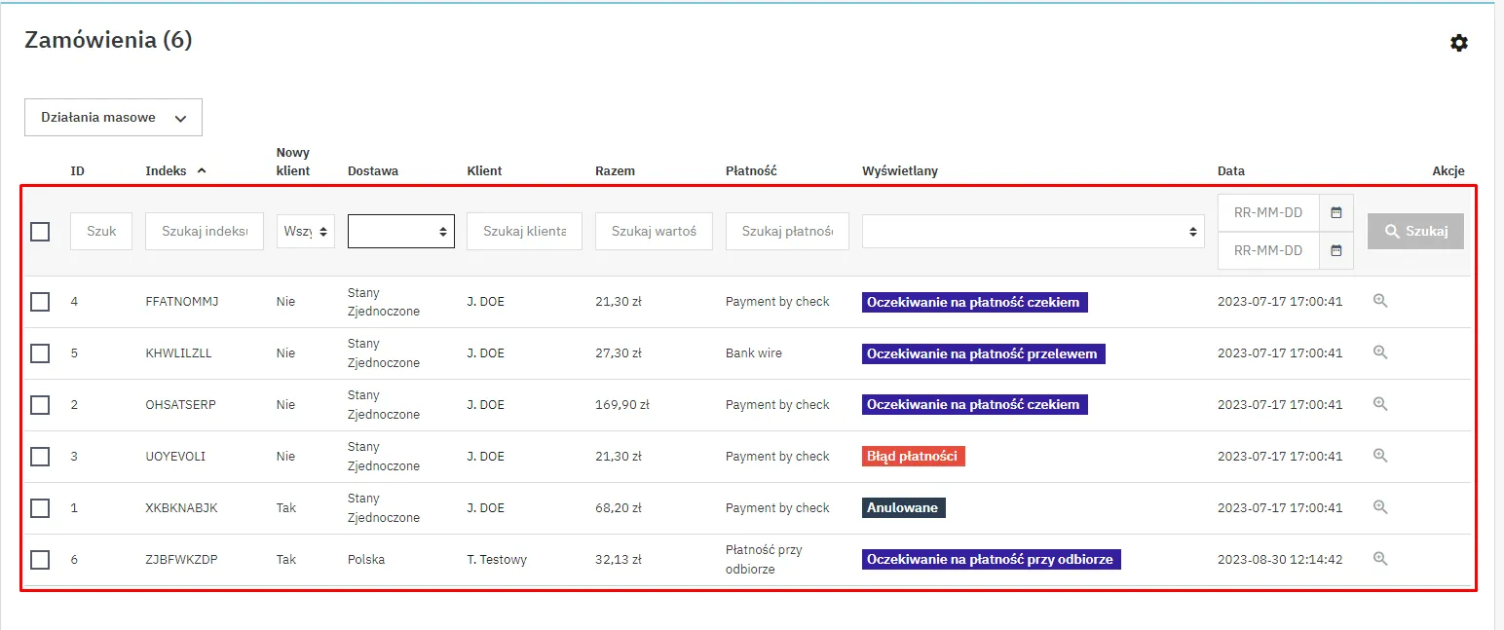Select the checkbox for order ZJBFWKZDP
Image resolution: width=1504 pixels, height=630 pixels.
(x=40, y=560)
